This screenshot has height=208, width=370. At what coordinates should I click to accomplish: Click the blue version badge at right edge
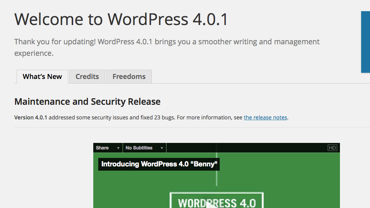[x=365, y=42]
